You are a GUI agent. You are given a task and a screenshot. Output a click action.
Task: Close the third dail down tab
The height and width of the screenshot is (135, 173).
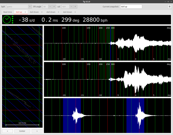(x=75, y=12)
